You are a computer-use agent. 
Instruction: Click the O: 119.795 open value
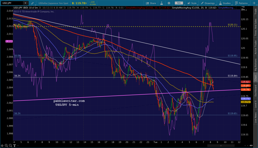70,8
